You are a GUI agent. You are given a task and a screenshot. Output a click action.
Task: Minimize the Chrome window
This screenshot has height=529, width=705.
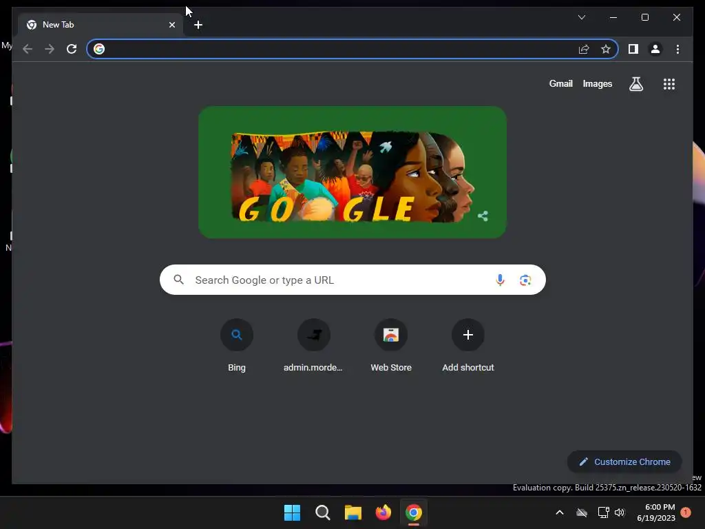pyautogui.click(x=613, y=17)
